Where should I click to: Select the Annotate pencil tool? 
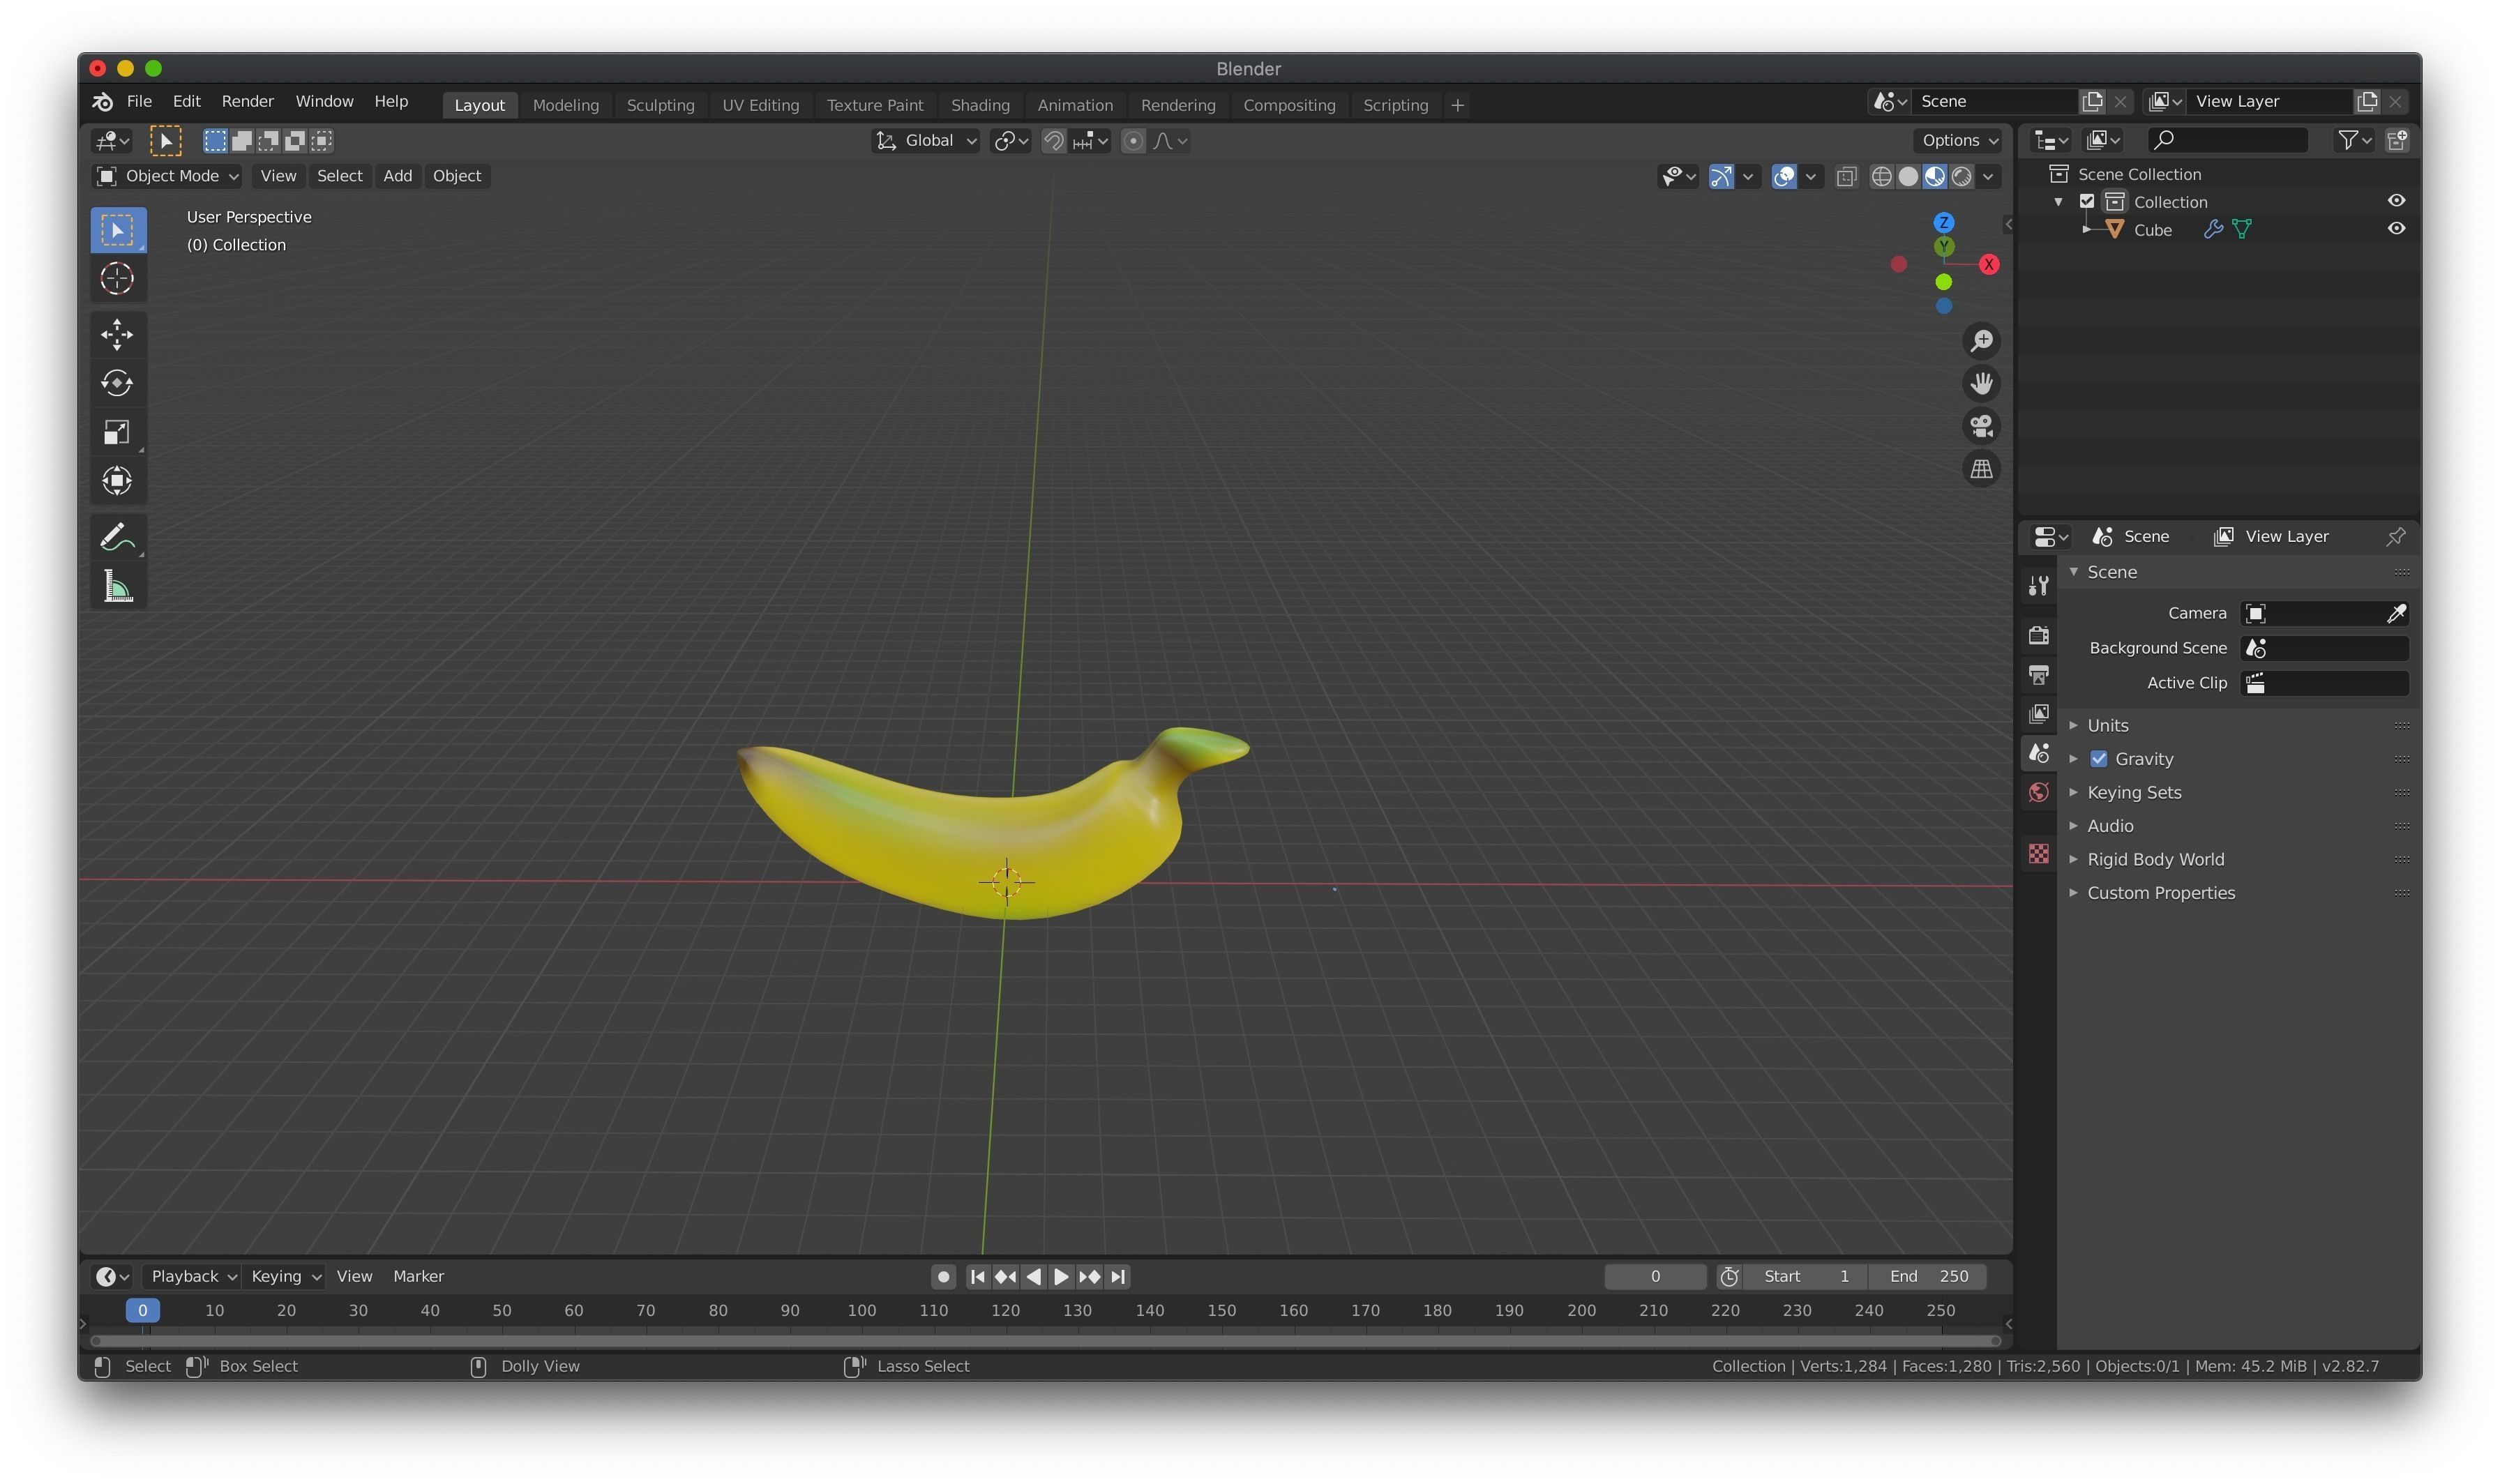(x=118, y=537)
